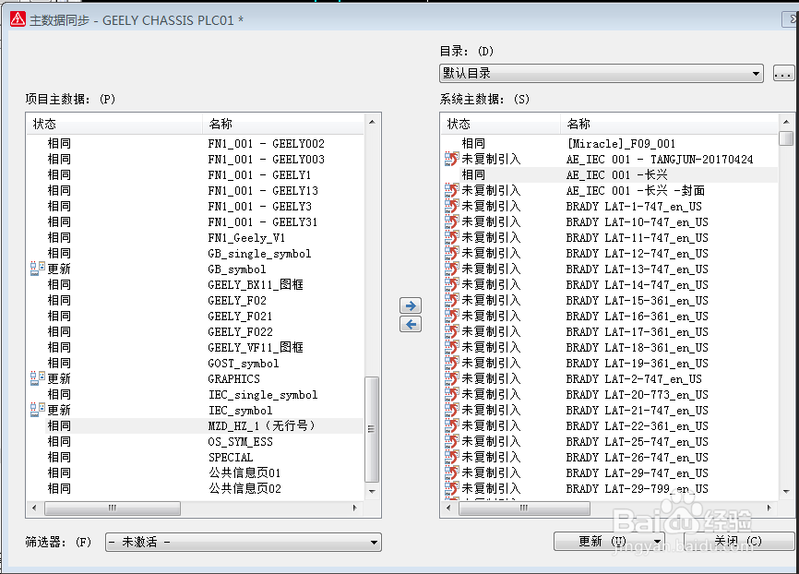The height and width of the screenshot is (574, 799).
Task: Click the not-copied icon for BRADY LAT-22-361_en_US
Action: pyautogui.click(x=451, y=425)
